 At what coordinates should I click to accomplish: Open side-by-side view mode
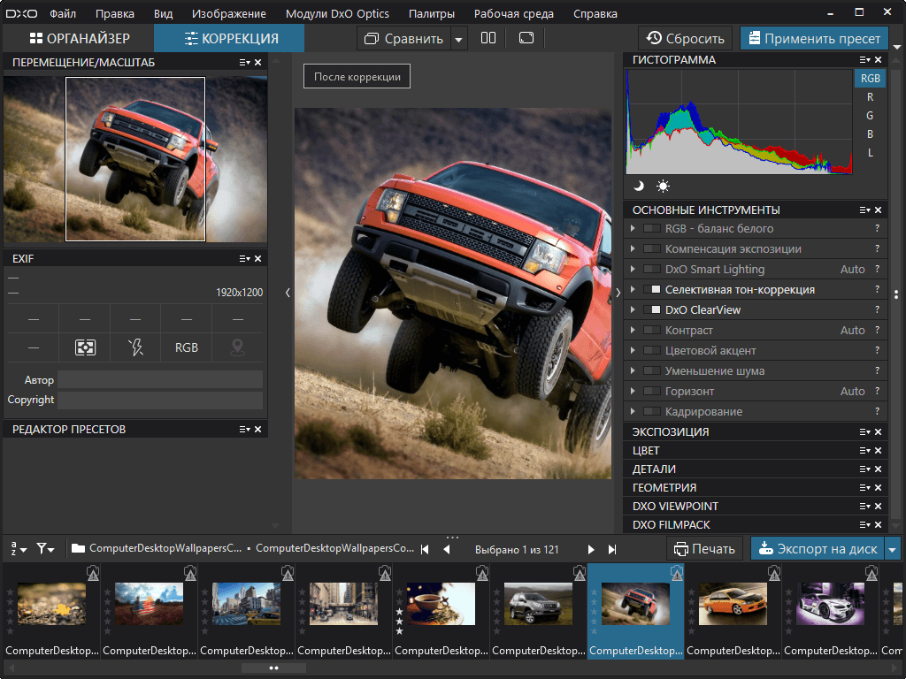(488, 38)
